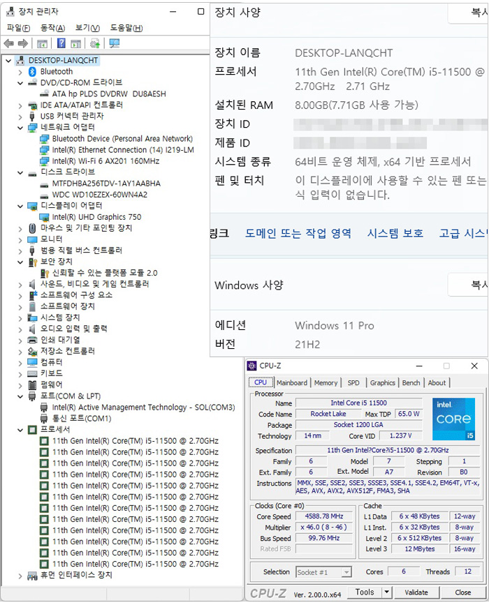
Task: Select ATA hp PLDS DVDRW DU8AESH drive
Action: tap(109, 94)
